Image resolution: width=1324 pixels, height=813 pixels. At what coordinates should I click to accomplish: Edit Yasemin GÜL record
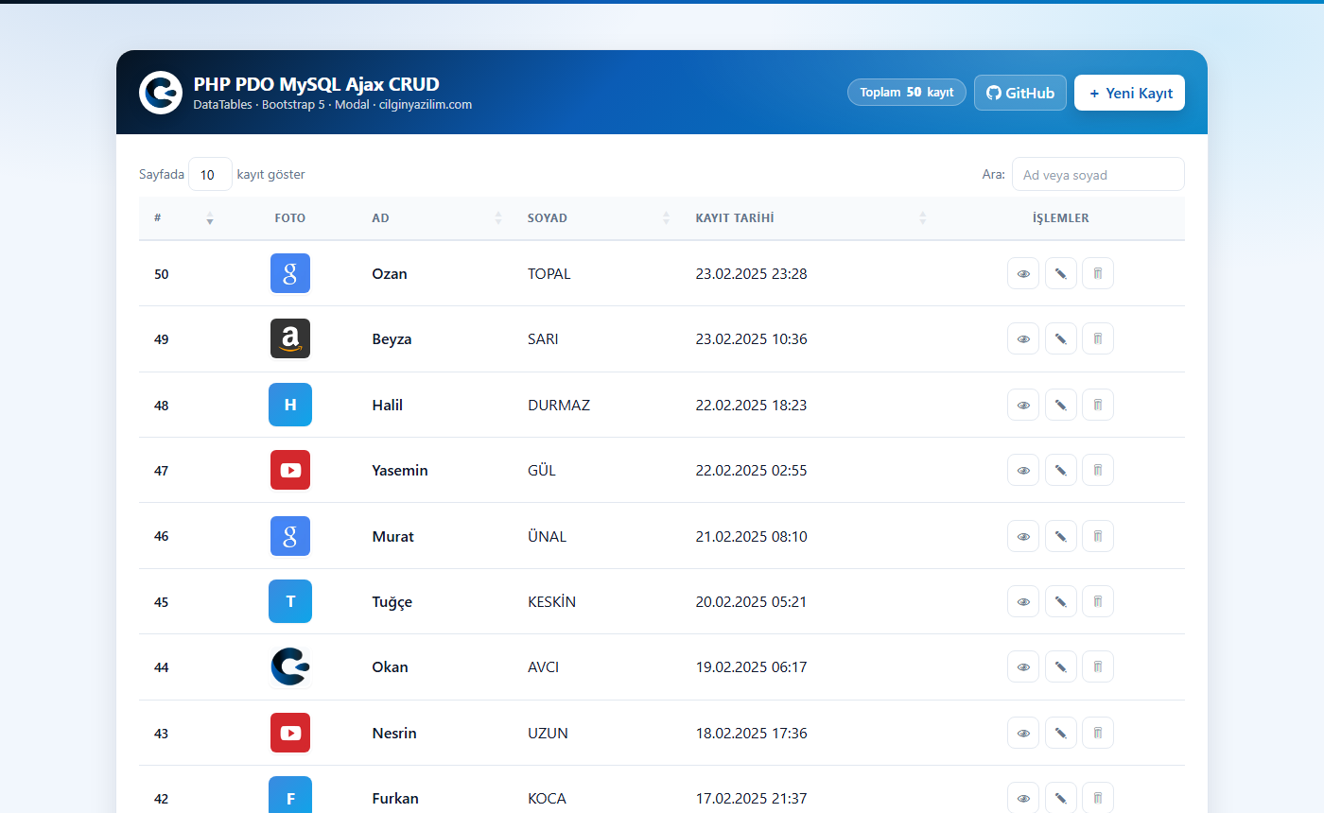1061,470
